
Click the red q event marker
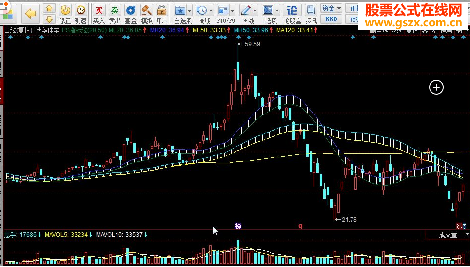pos(300,226)
